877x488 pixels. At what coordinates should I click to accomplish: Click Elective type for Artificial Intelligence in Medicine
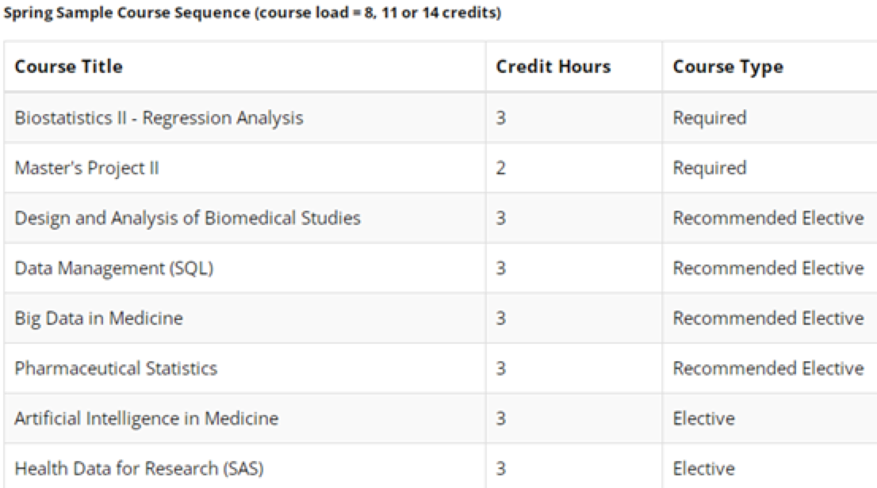pyautogui.click(x=703, y=419)
